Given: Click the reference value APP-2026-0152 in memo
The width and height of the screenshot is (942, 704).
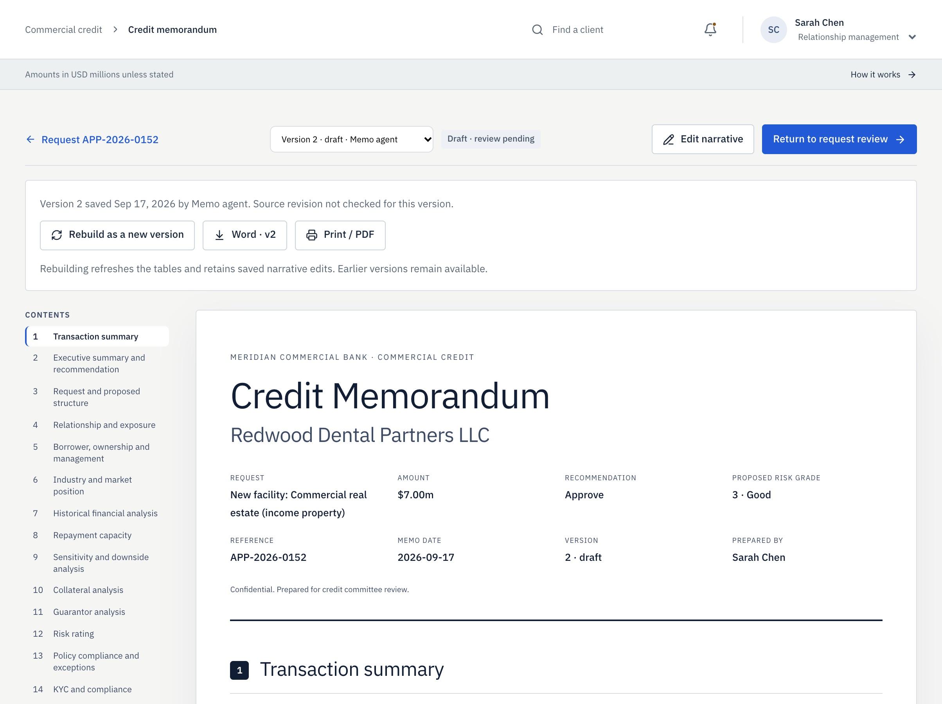Looking at the screenshot, I should tap(268, 557).
